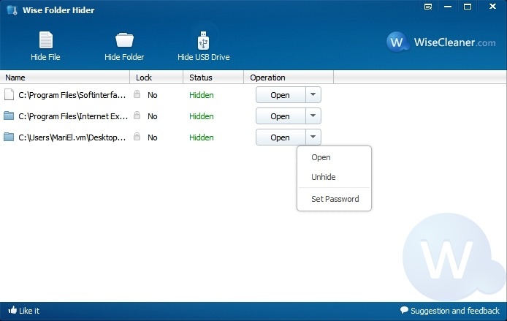This screenshot has width=507, height=321.
Task: Sort by the Lock column header
Action: coord(156,78)
